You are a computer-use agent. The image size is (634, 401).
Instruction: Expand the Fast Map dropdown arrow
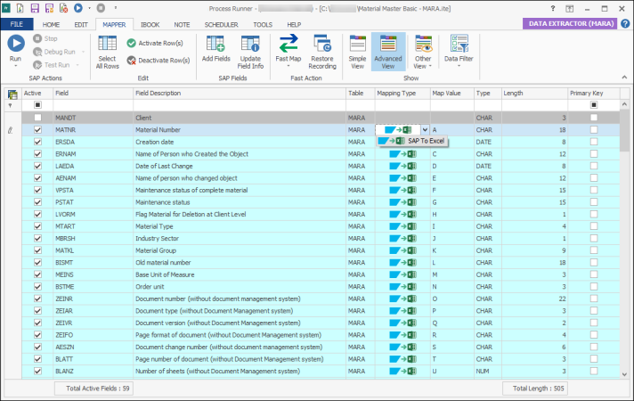pos(289,66)
